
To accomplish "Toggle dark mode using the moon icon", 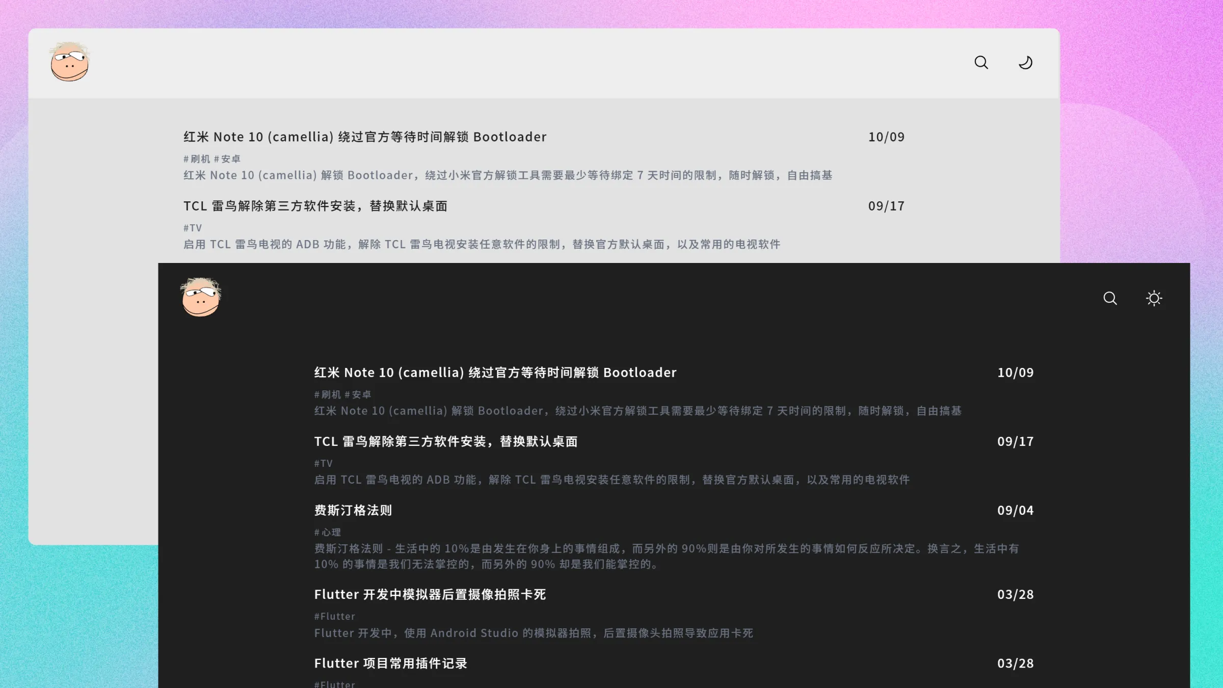I will (1025, 62).
